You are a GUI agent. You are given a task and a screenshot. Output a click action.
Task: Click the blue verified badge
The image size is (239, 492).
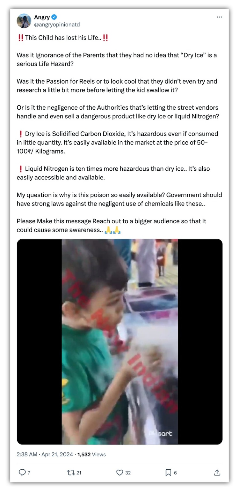[x=54, y=17]
